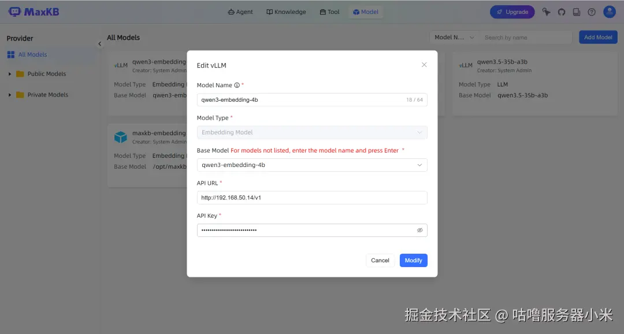This screenshot has height=334, width=624.
Task: Click the maxkb-embedding cube icon
Action: tap(120, 137)
